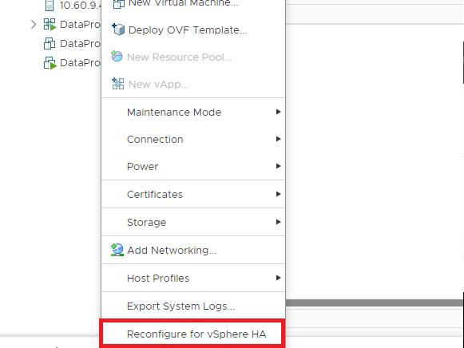The height and width of the screenshot is (348, 464).
Task: Click the New vApp icon
Action: (x=118, y=84)
